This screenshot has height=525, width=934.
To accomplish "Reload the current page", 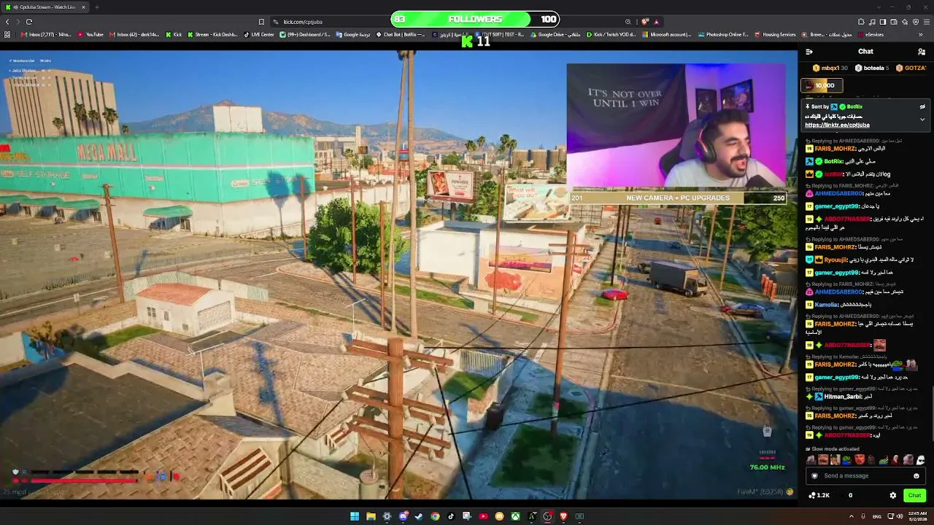I will point(29,22).
